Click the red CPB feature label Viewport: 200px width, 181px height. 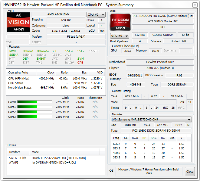point(80,63)
